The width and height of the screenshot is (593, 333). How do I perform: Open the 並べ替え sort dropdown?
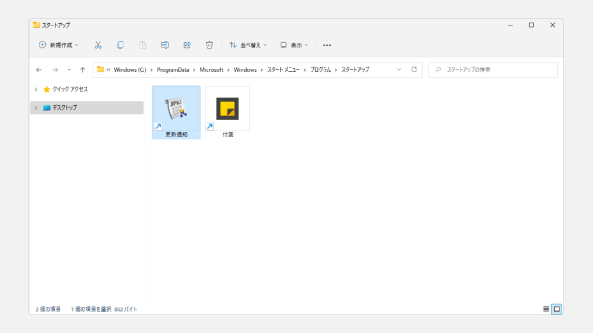click(x=248, y=45)
